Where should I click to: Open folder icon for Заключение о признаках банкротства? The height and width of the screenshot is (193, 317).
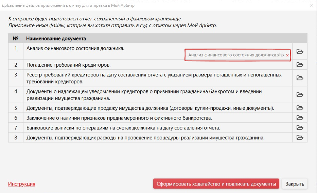pos(299,118)
